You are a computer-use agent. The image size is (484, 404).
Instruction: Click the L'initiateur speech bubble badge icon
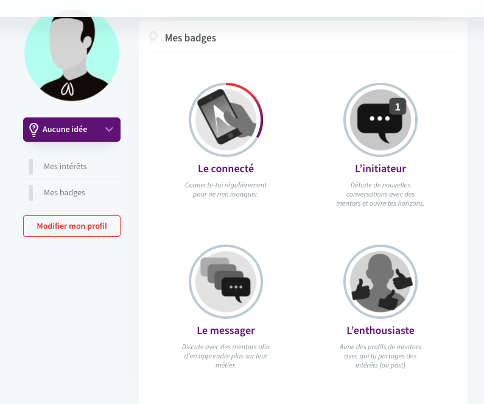[x=380, y=119]
